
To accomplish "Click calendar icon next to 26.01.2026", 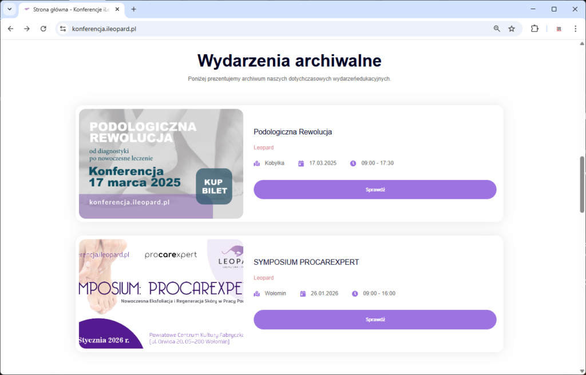I will pos(303,294).
